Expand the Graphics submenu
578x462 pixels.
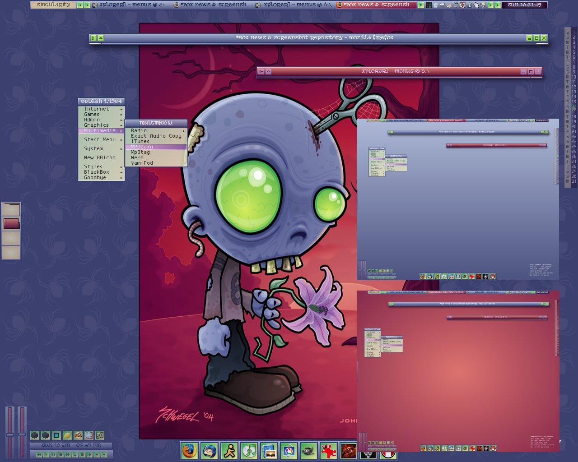tap(101, 125)
